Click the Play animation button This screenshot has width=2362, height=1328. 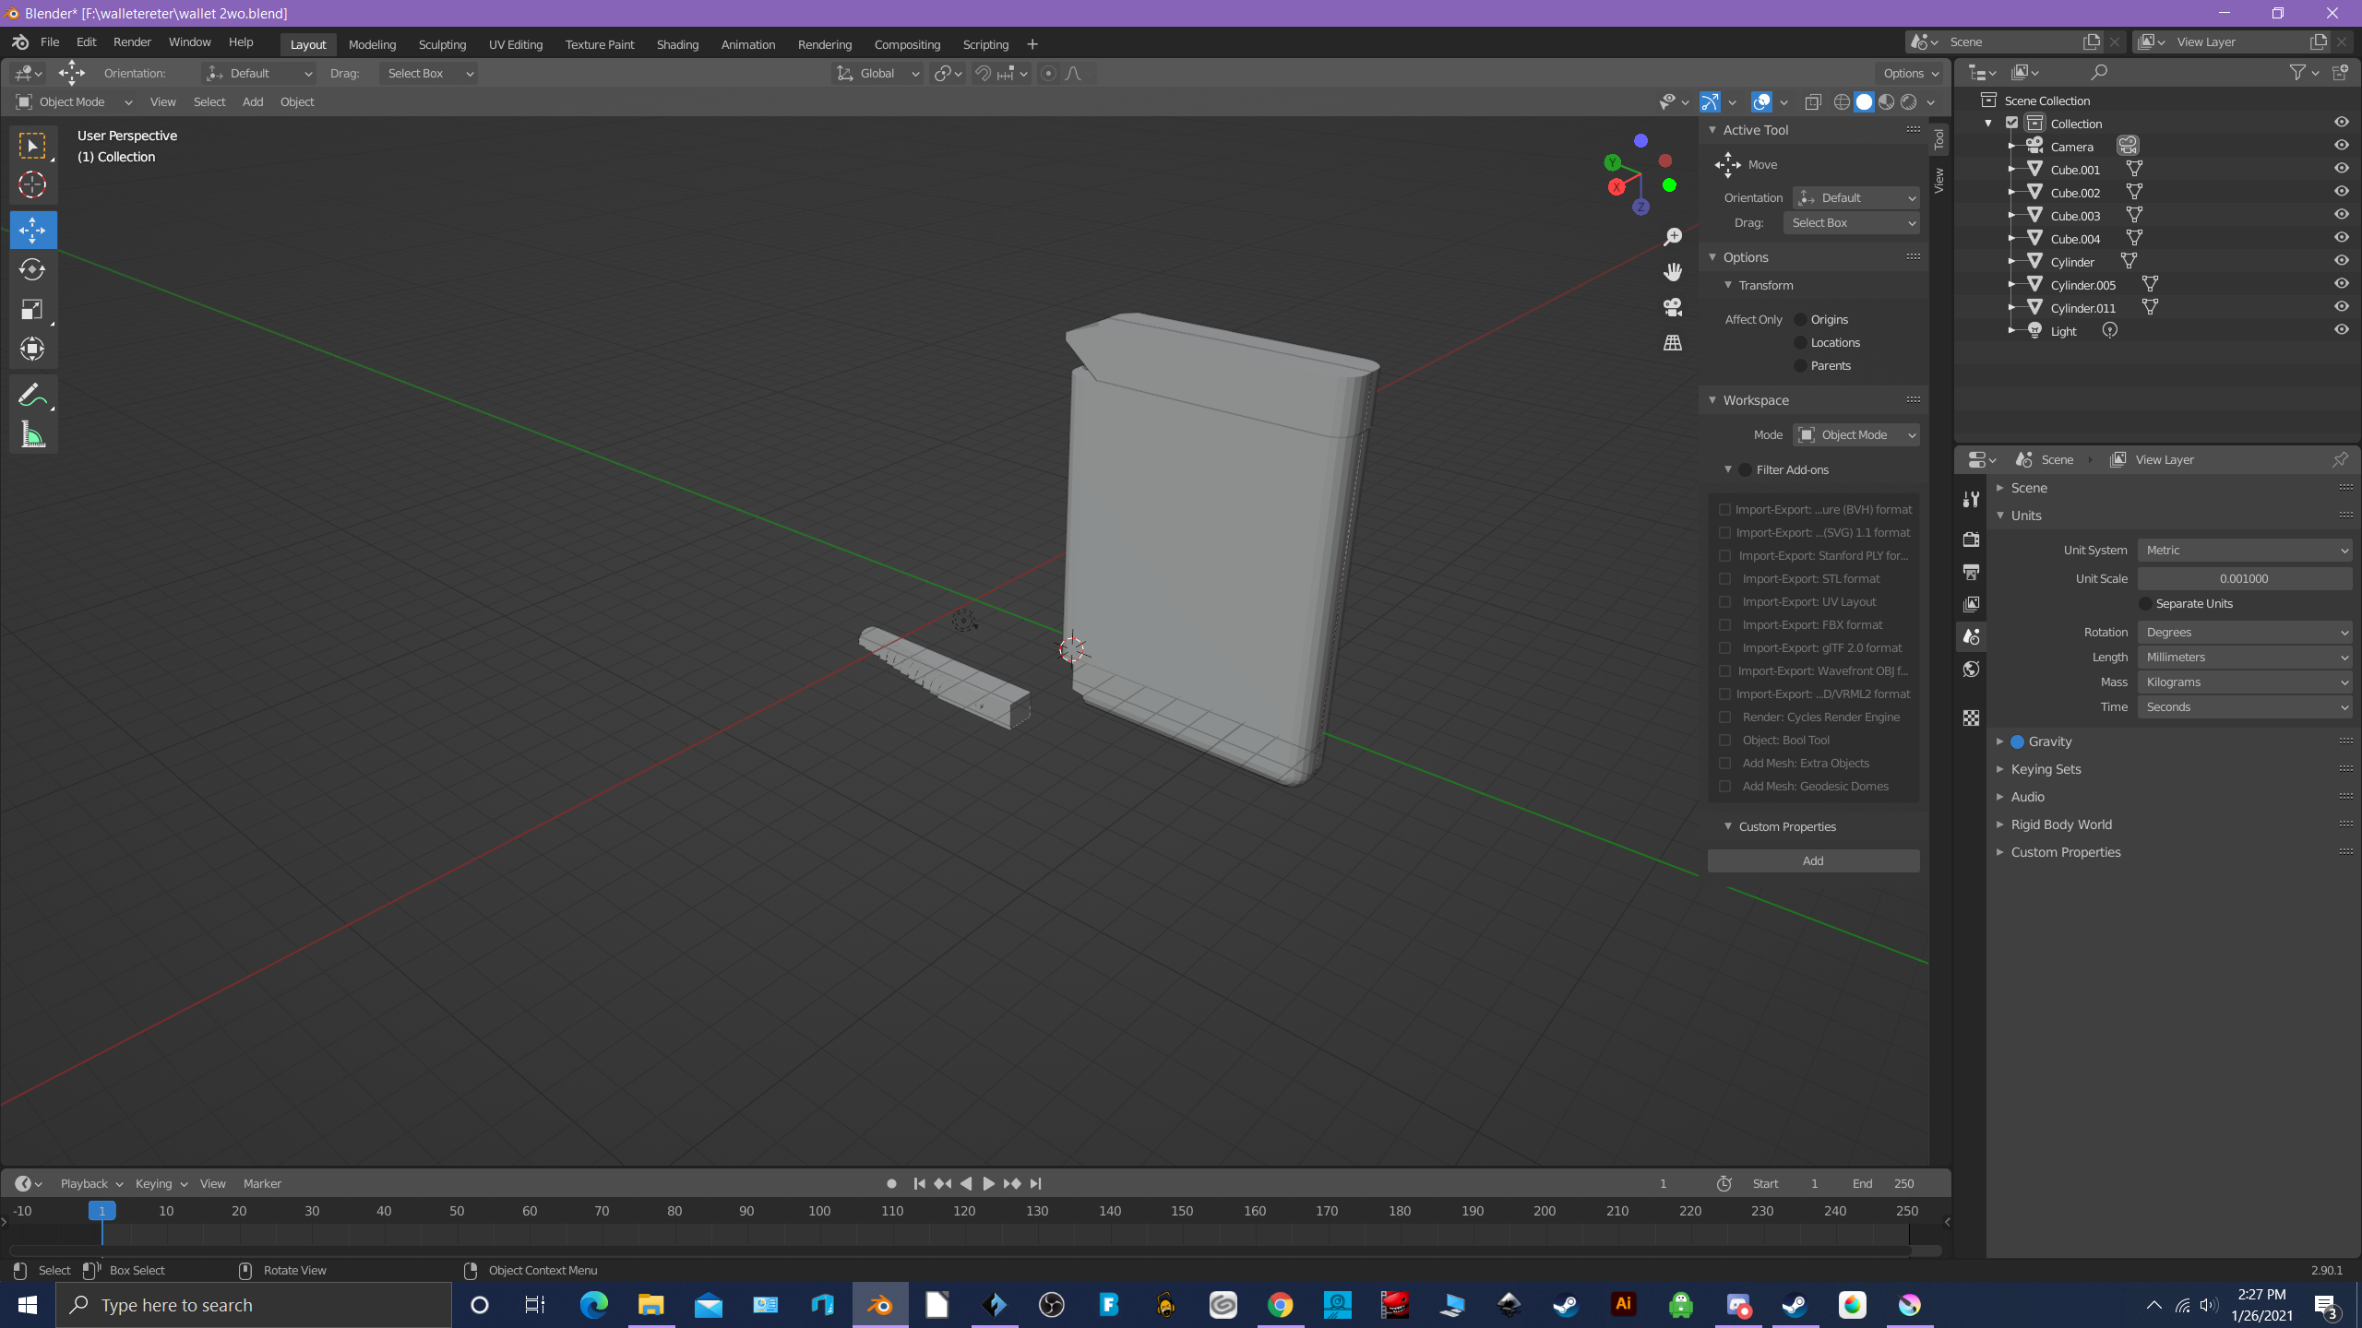click(988, 1183)
